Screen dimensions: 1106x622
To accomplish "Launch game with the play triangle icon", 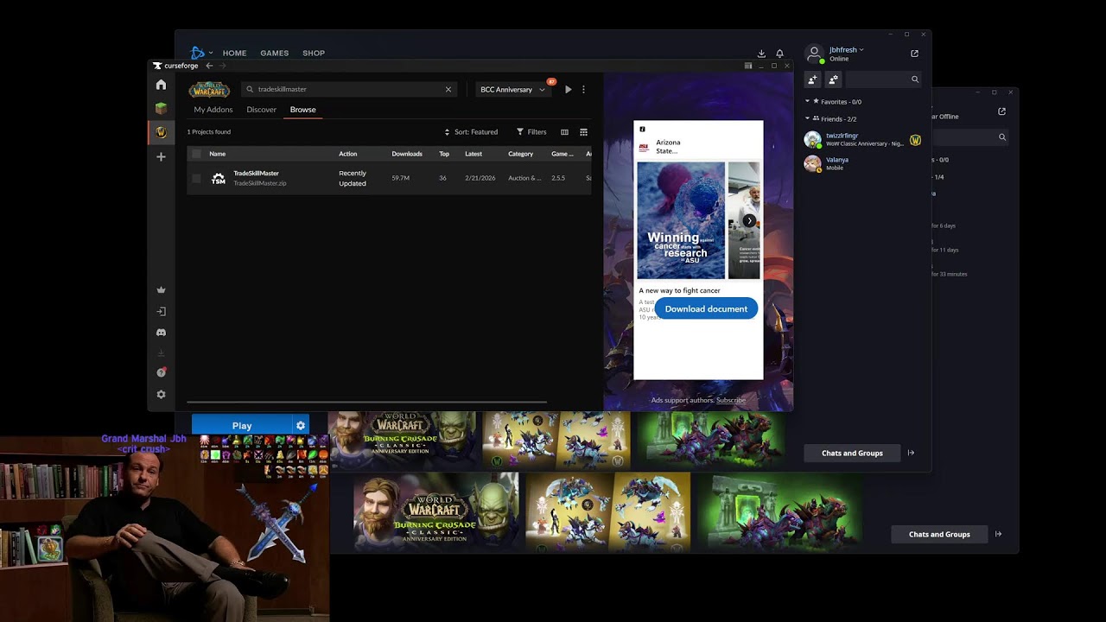I will coord(568,89).
